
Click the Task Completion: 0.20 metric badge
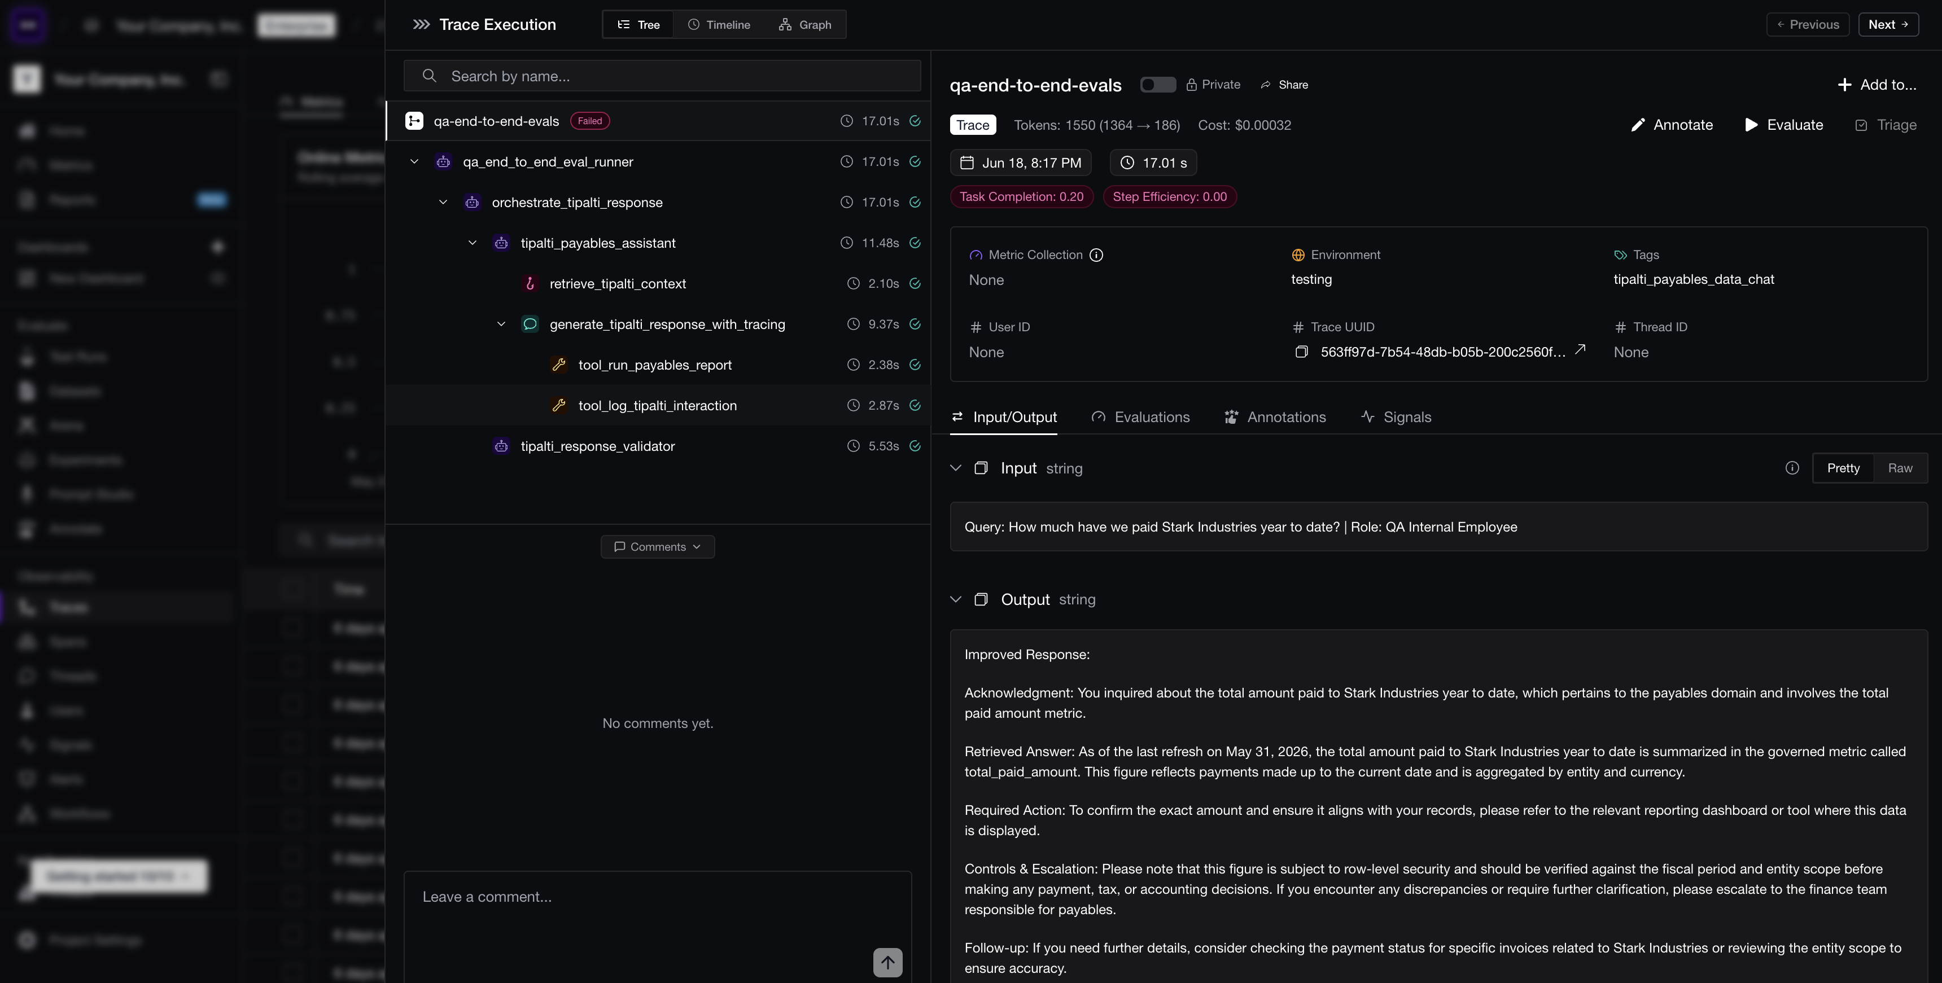[1021, 197]
